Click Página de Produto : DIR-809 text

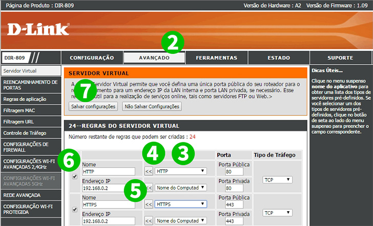40,6
